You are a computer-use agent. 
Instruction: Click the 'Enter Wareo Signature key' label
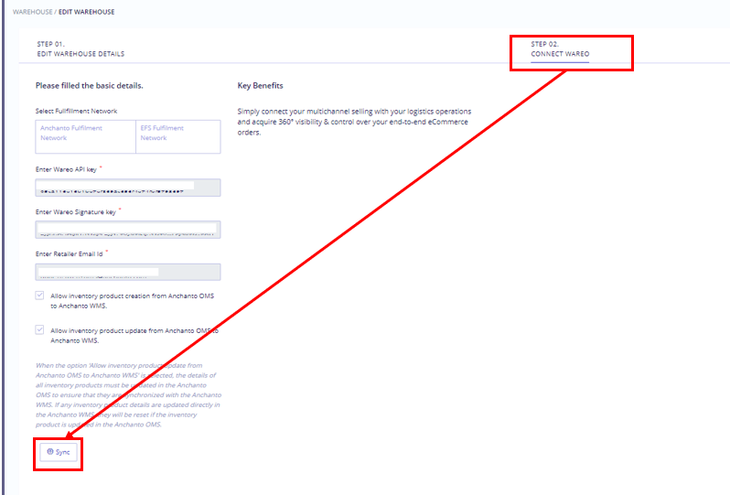click(x=75, y=212)
